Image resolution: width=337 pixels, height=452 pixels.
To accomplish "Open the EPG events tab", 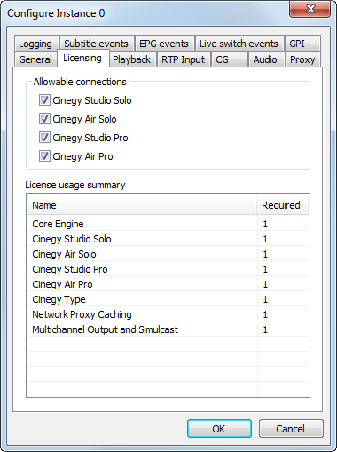I will (164, 44).
